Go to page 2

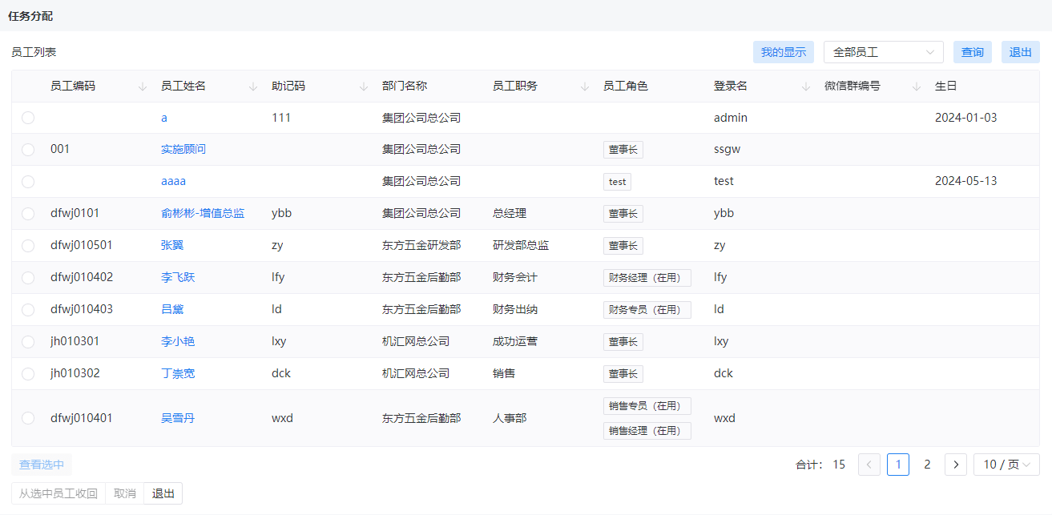(927, 465)
